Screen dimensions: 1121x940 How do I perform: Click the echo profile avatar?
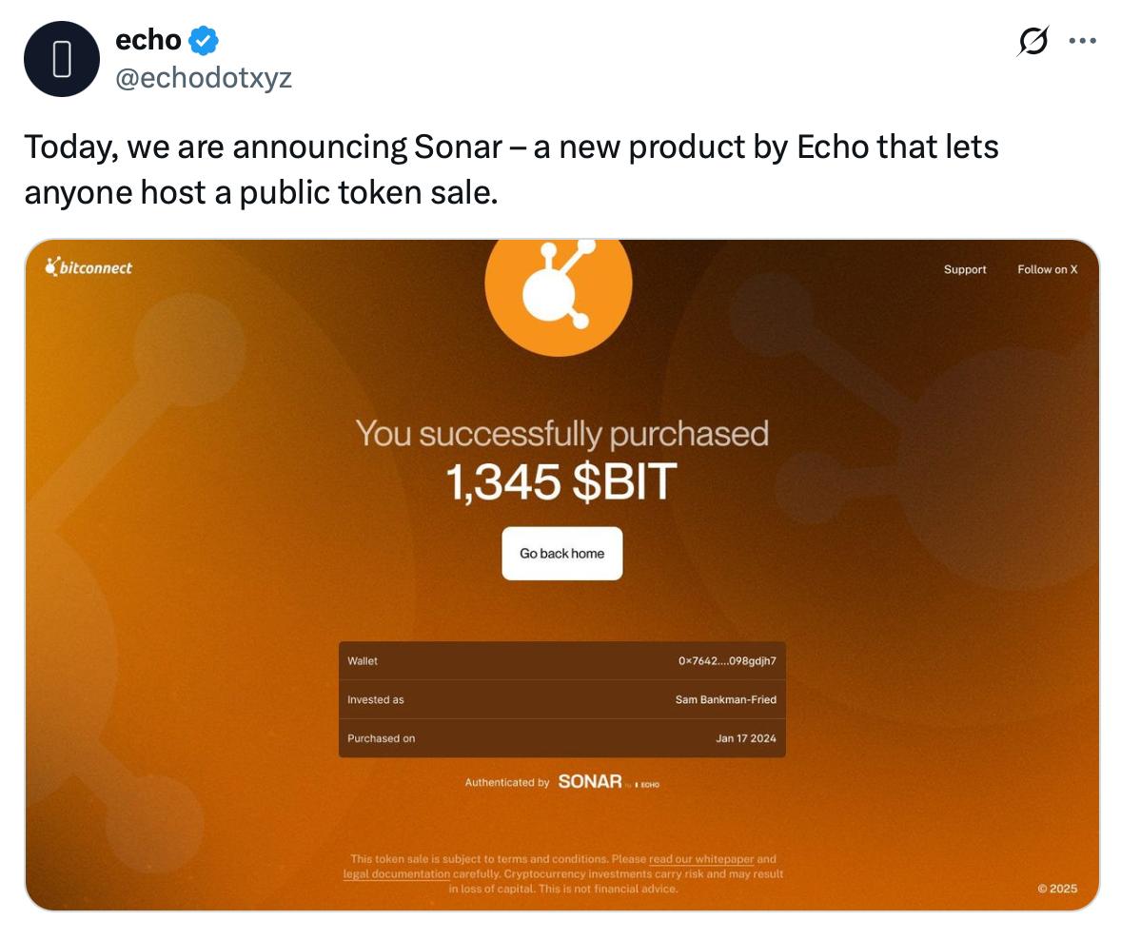tap(62, 59)
